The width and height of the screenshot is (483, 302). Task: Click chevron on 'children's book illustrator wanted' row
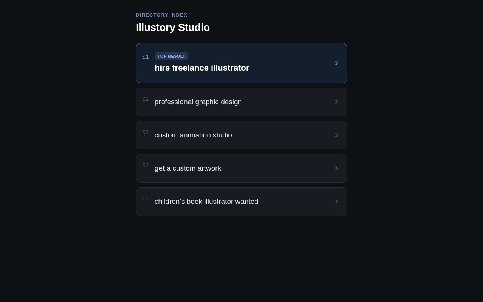pos(337,202)
